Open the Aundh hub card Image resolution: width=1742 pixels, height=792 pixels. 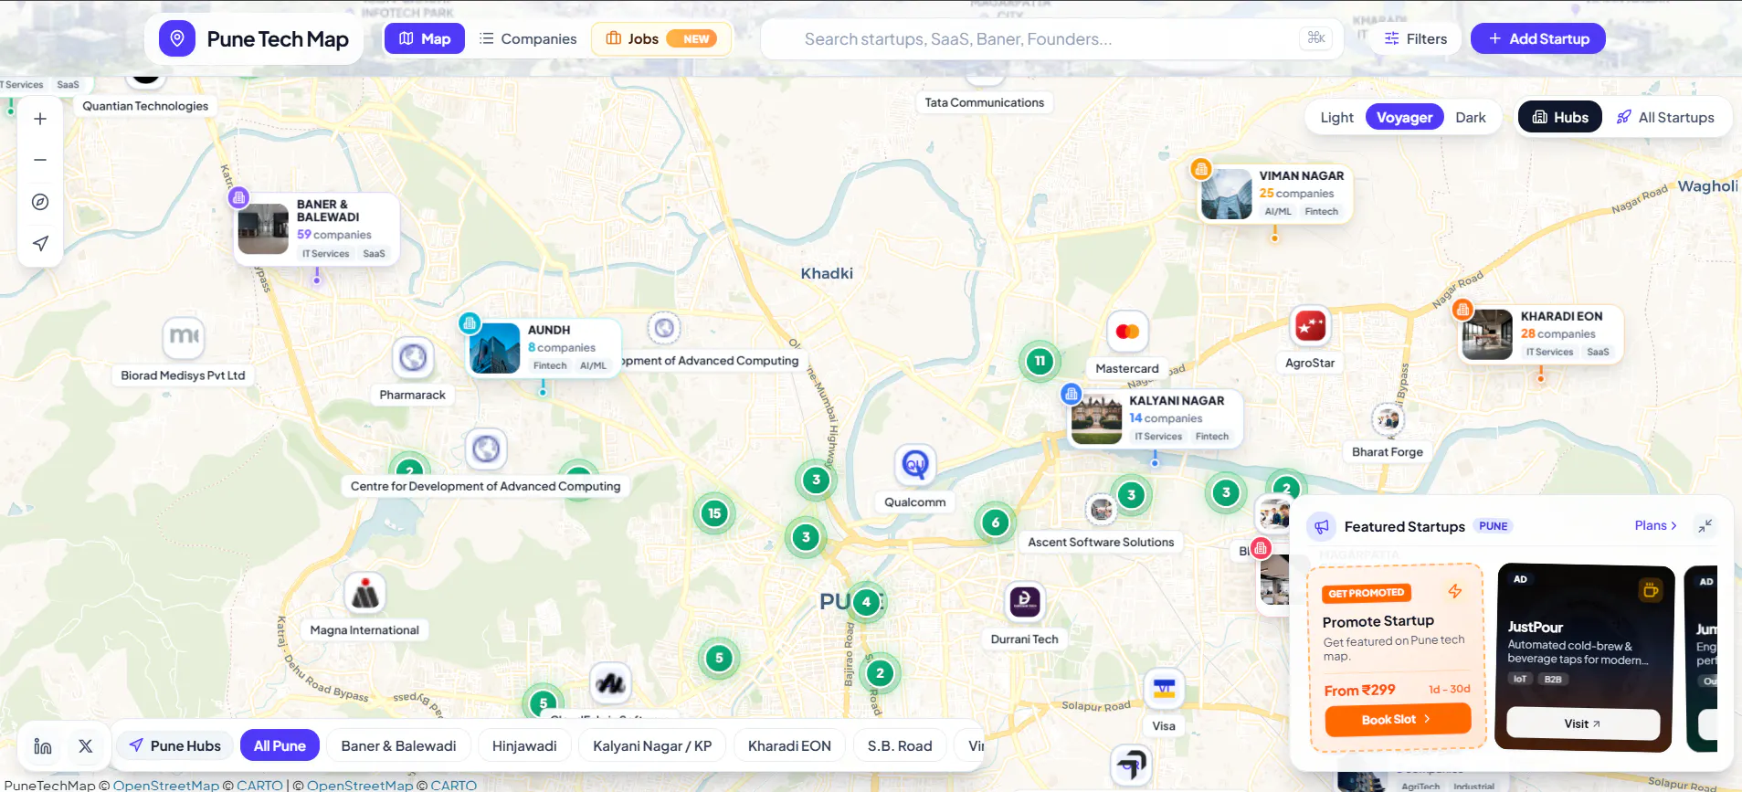click(x=544, y=347)
